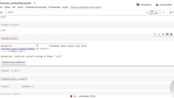This screenshot has height=98, width=174.
Task: Open the Ferramentas menu
Action: click(54, 7)
